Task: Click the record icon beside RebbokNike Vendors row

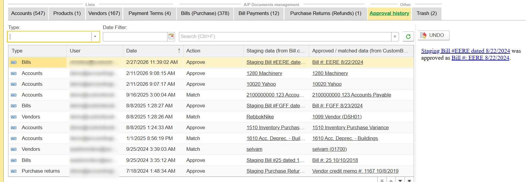Action: pyautogui.click(x=14, y=117)
